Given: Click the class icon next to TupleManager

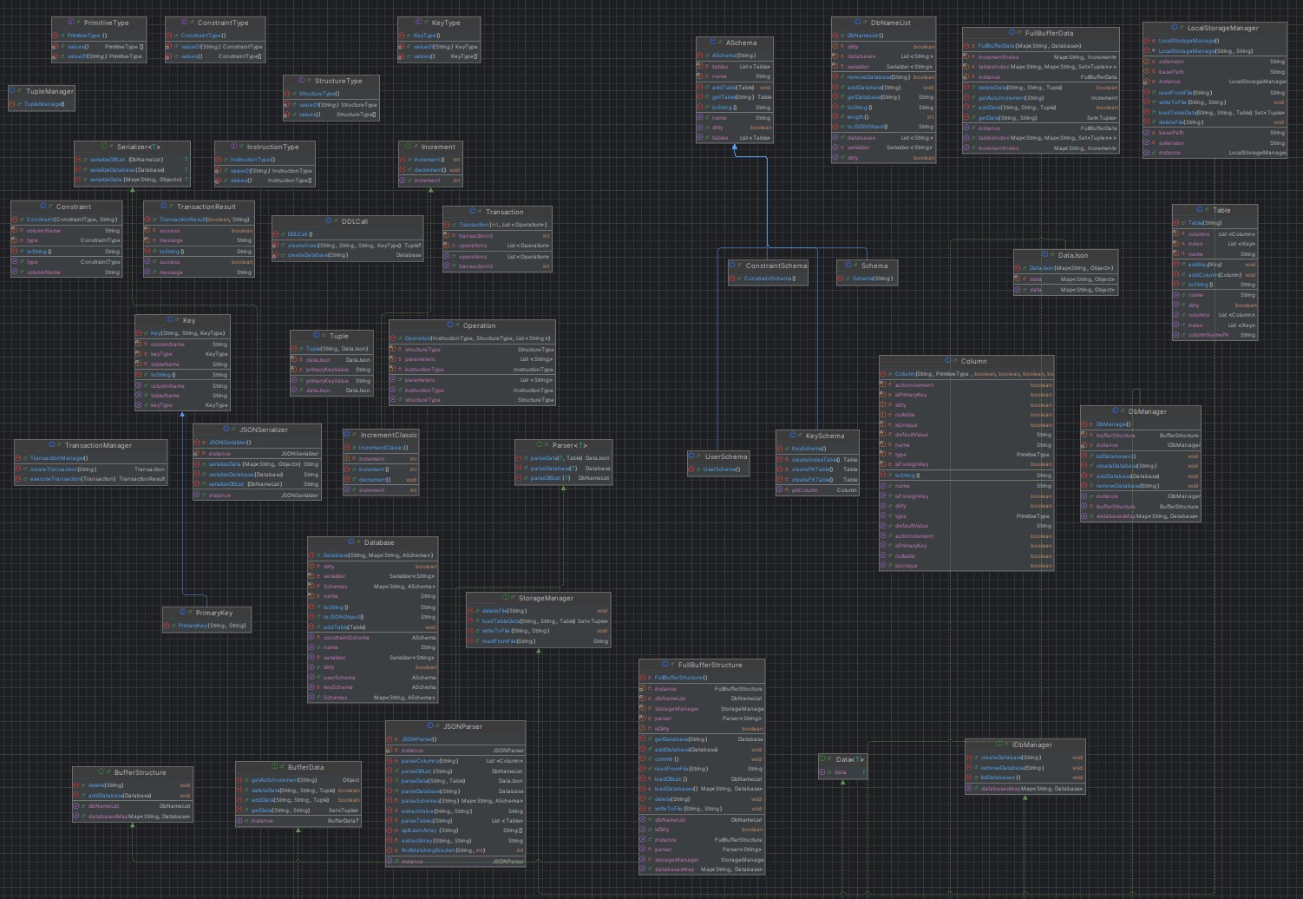Looking at the screenshot, I should [13, 91].
